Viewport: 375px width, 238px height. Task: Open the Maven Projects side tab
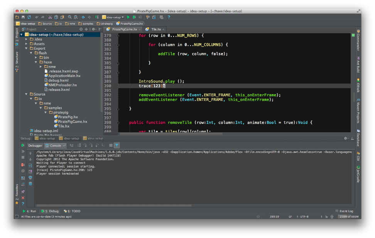point(358,111)
